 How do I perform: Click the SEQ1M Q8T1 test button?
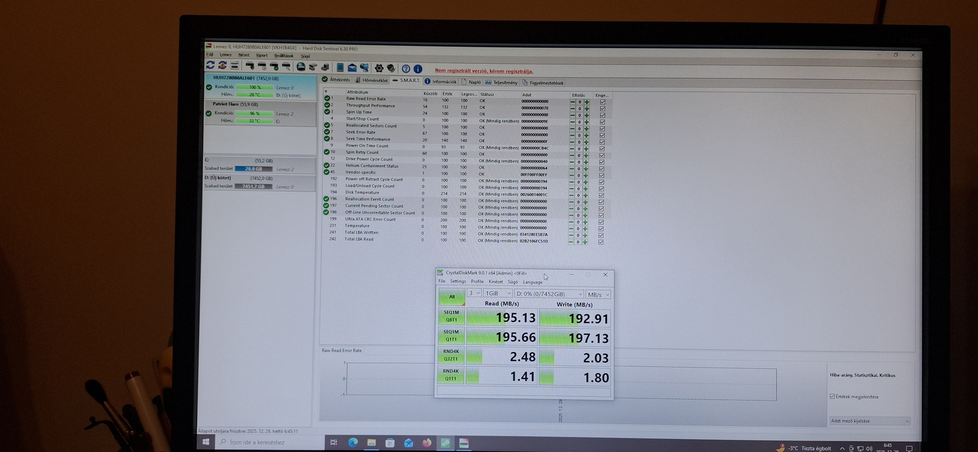point(451,316)
